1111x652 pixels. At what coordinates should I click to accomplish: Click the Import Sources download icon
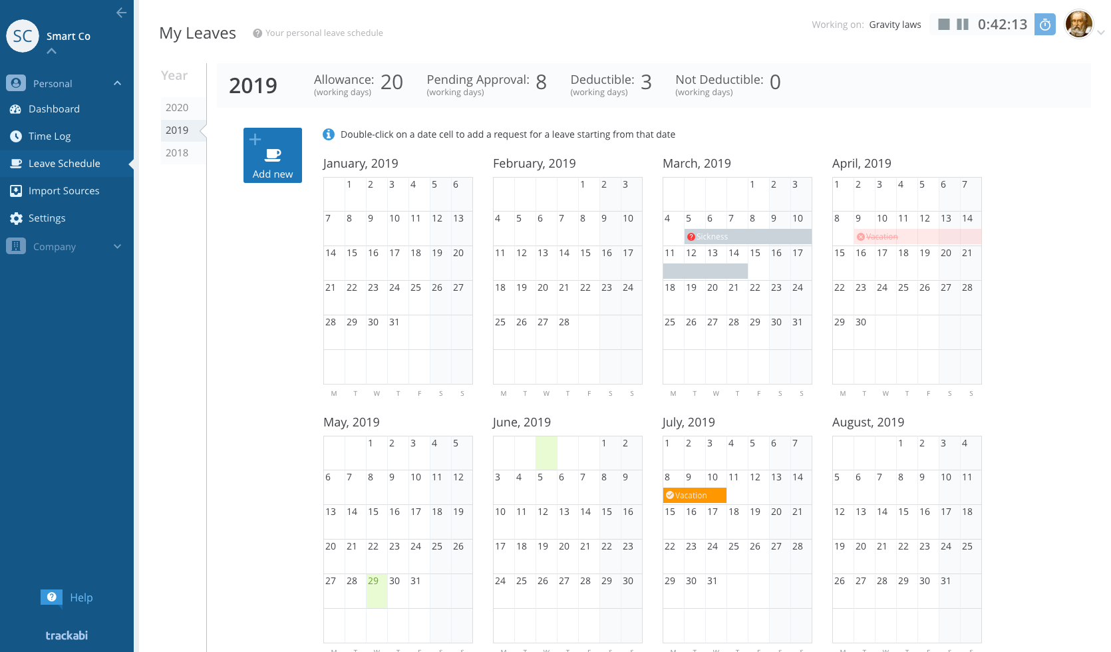point(16,191)
